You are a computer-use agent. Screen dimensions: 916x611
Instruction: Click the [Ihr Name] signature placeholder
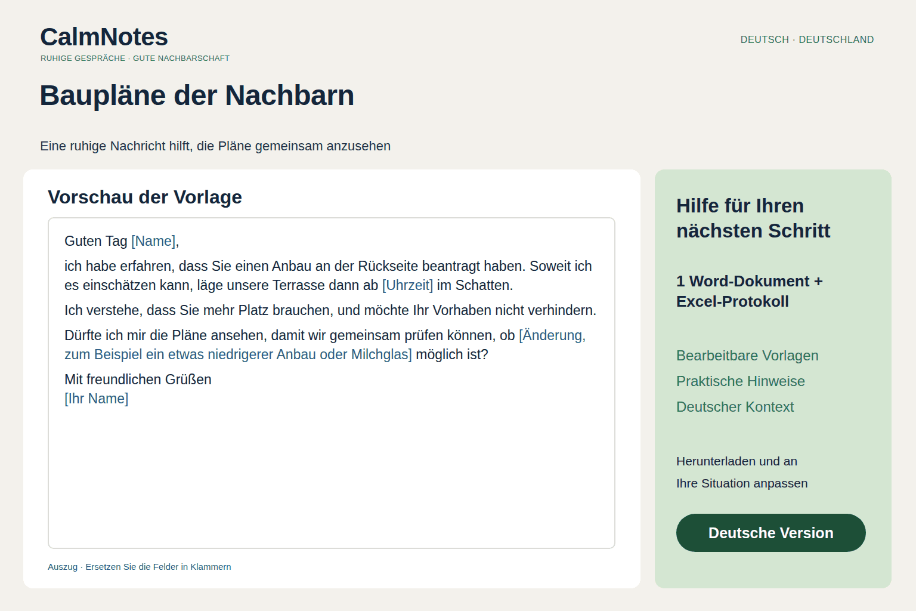tap(97, 399)
